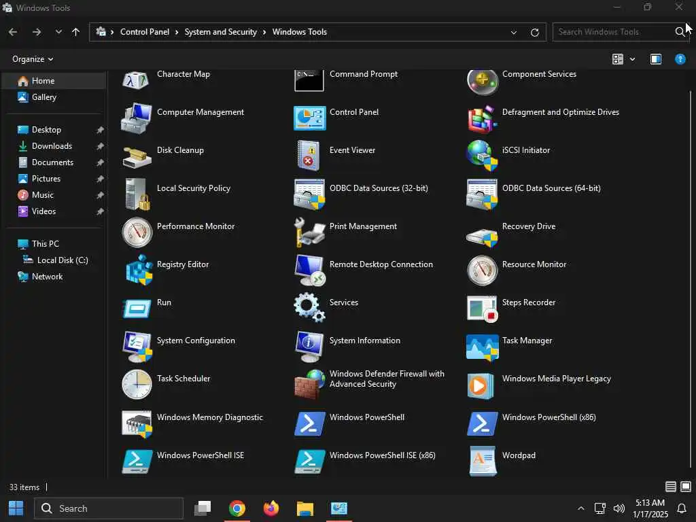Open the Windows Start button
This screenshot has width=696, height=522.
tap(16, 508)
